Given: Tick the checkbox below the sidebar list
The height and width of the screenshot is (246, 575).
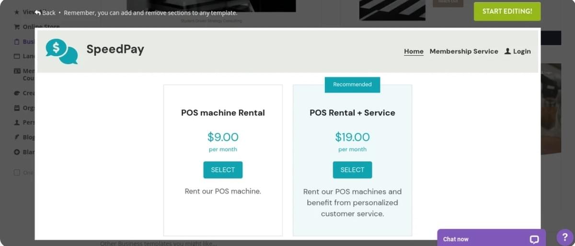Looking at the screenshot, I should [17, 172].
